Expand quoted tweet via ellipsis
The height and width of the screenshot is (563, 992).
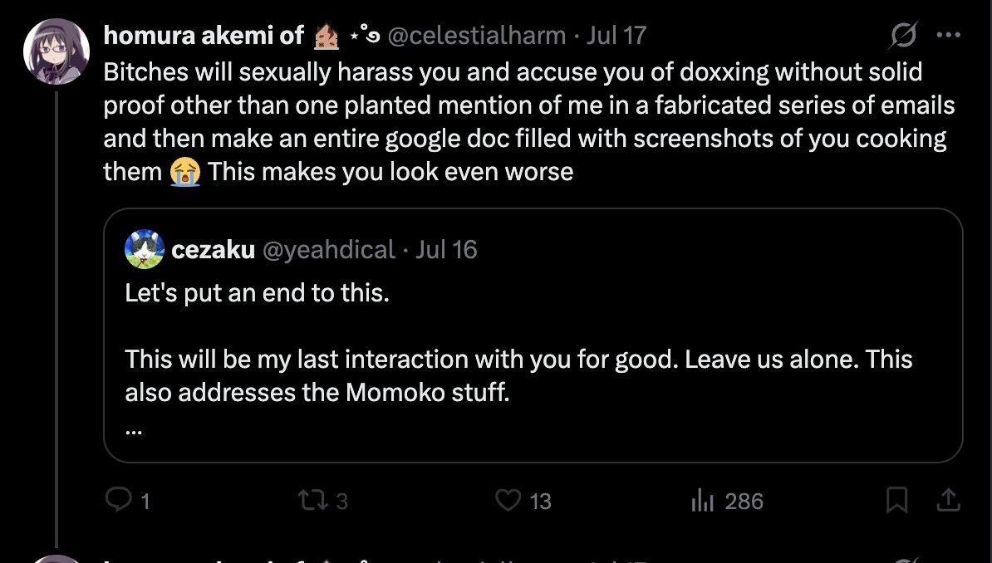tap(134, 432)
